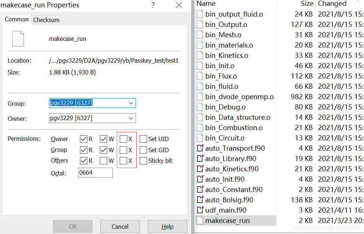Uncheck Group write (W) permission

coord(103,150)
